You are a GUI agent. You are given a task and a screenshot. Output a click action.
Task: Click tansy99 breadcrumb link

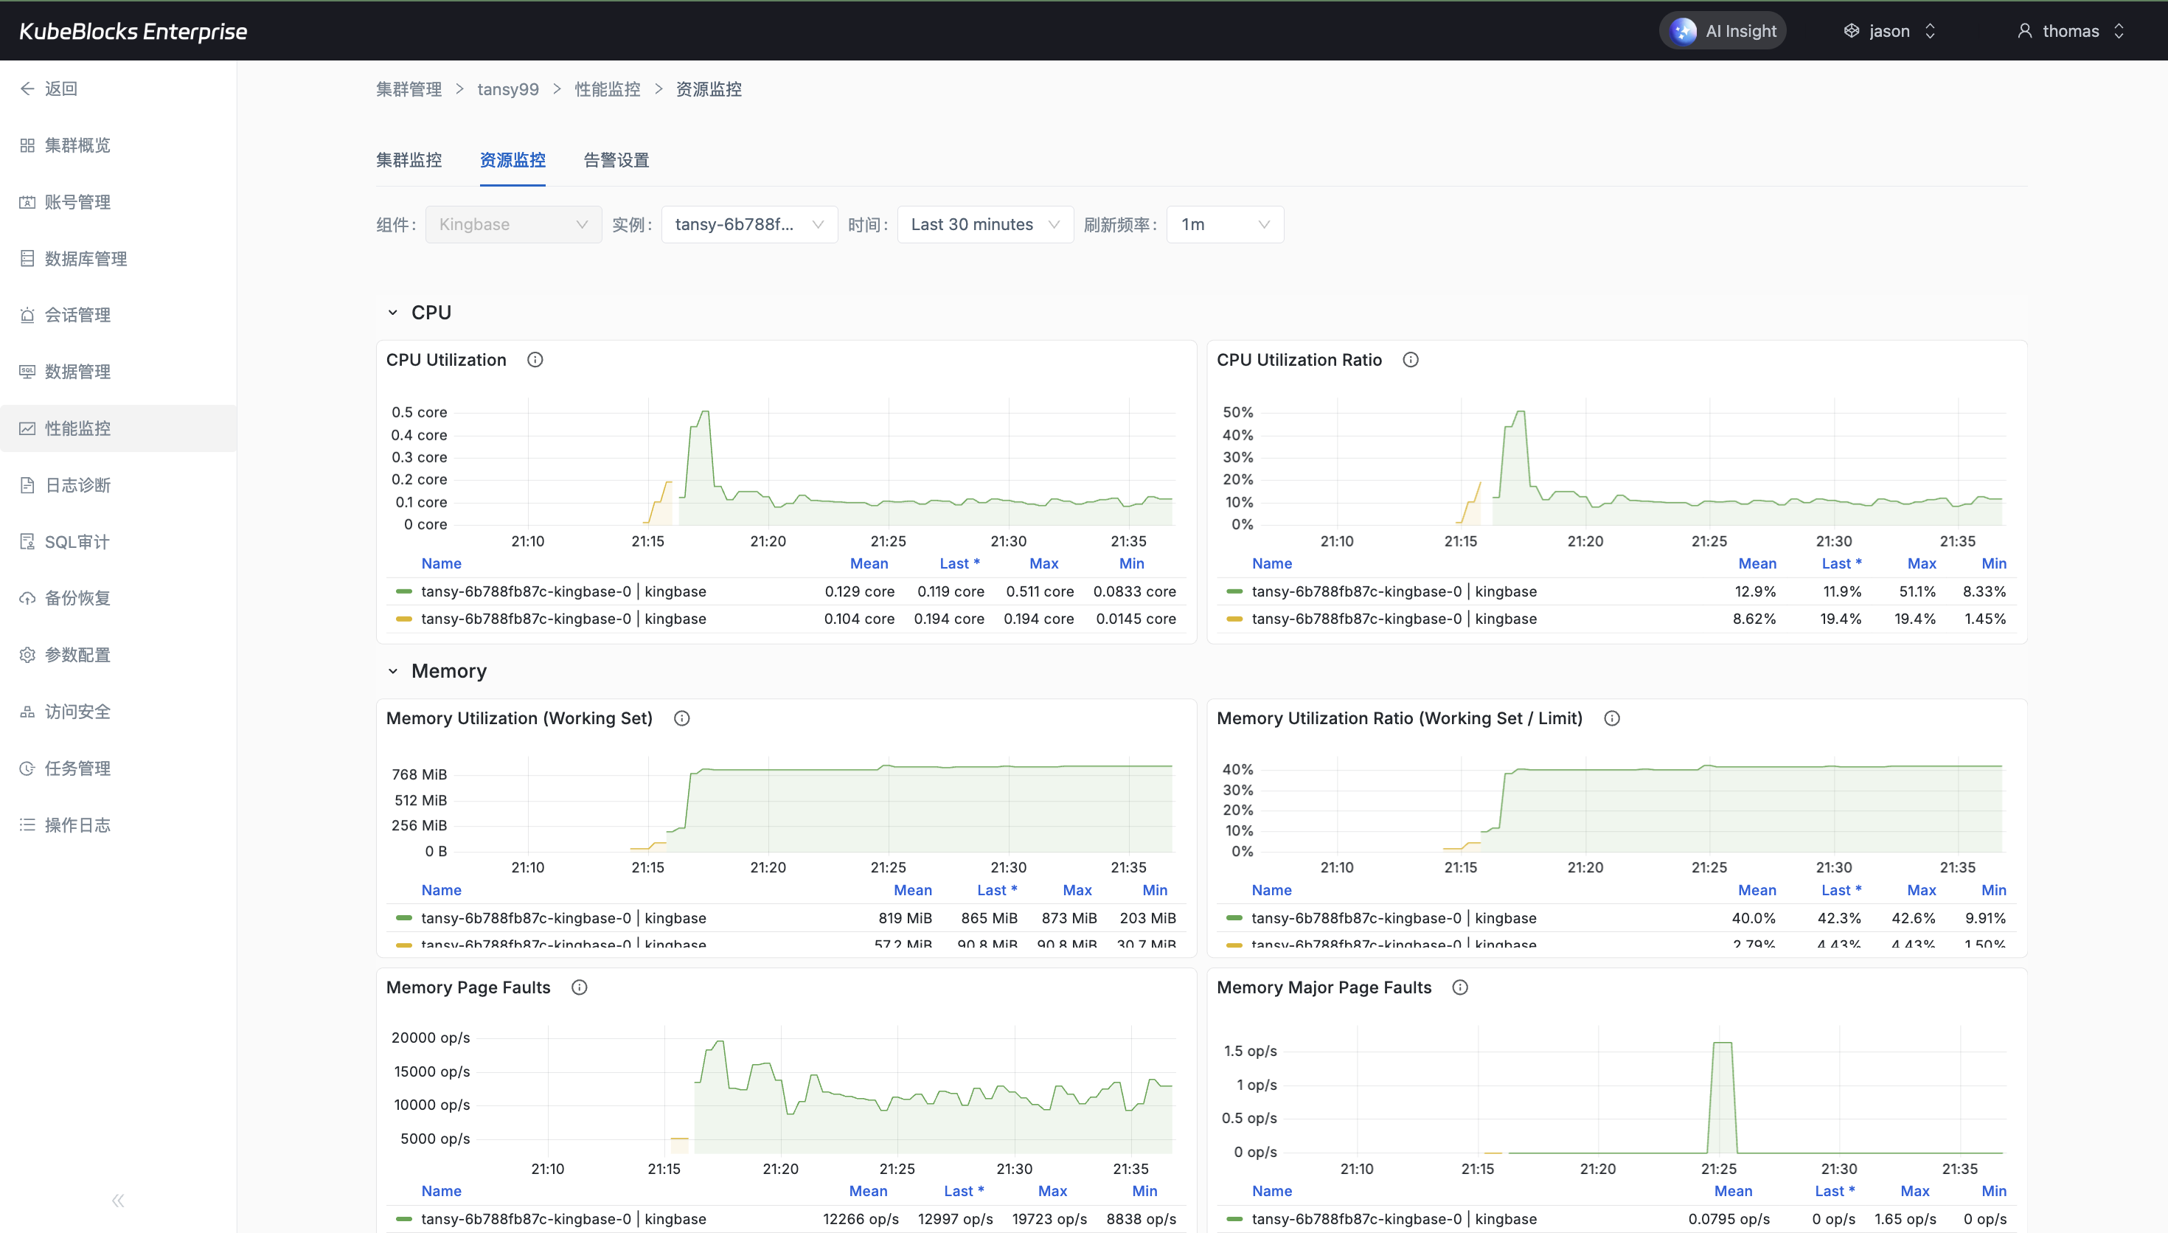[508, 89]
